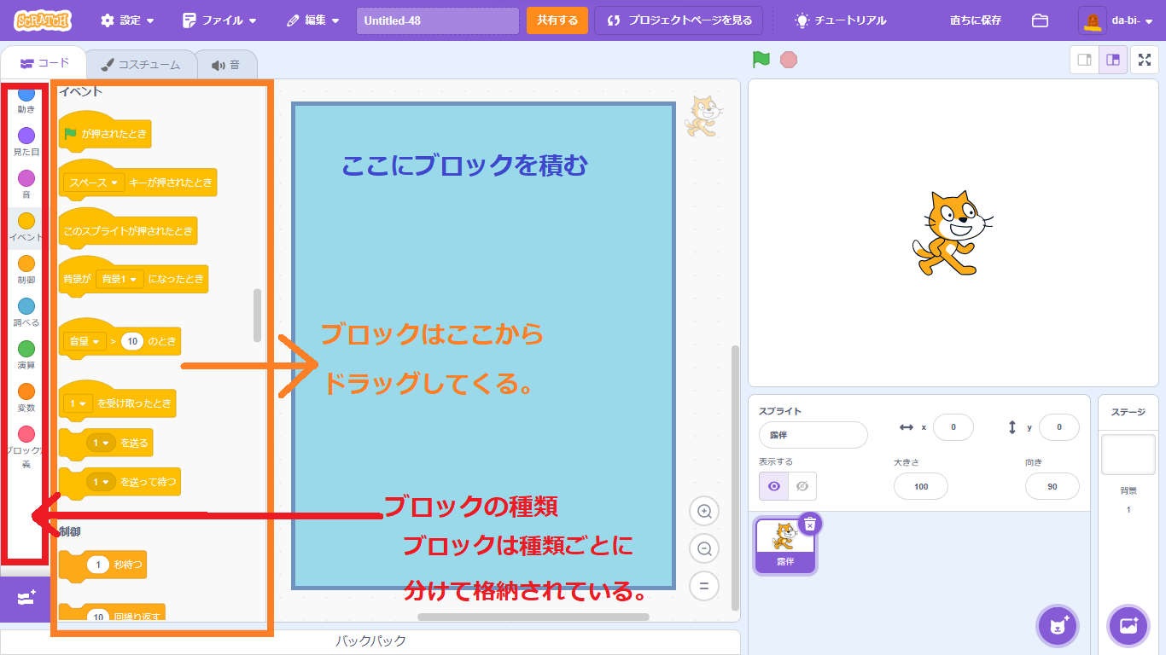
Task: Click the choose a sprite cat button
Action: point(1058,626)
